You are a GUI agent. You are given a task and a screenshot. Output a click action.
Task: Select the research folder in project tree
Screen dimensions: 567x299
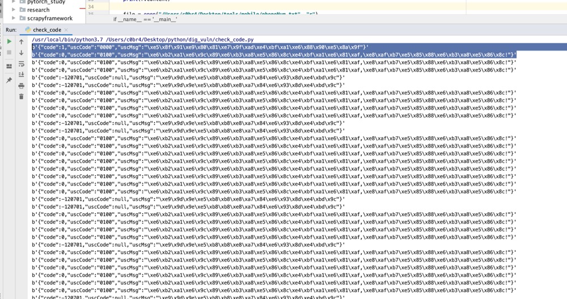coord(38,10)
